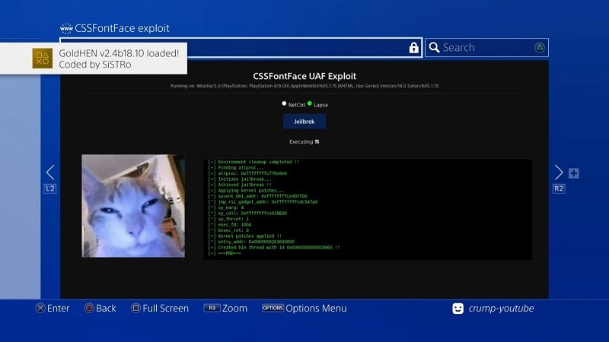Click the magnifying glass search icon
The width and height of the screenshot is (609, 342).
point(434,47)
